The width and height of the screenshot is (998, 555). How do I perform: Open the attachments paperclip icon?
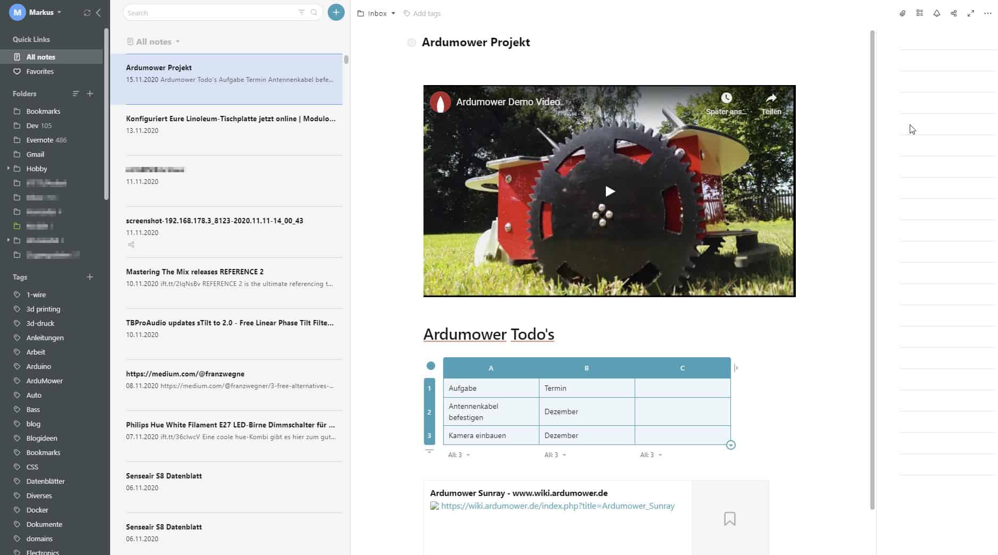902,13
